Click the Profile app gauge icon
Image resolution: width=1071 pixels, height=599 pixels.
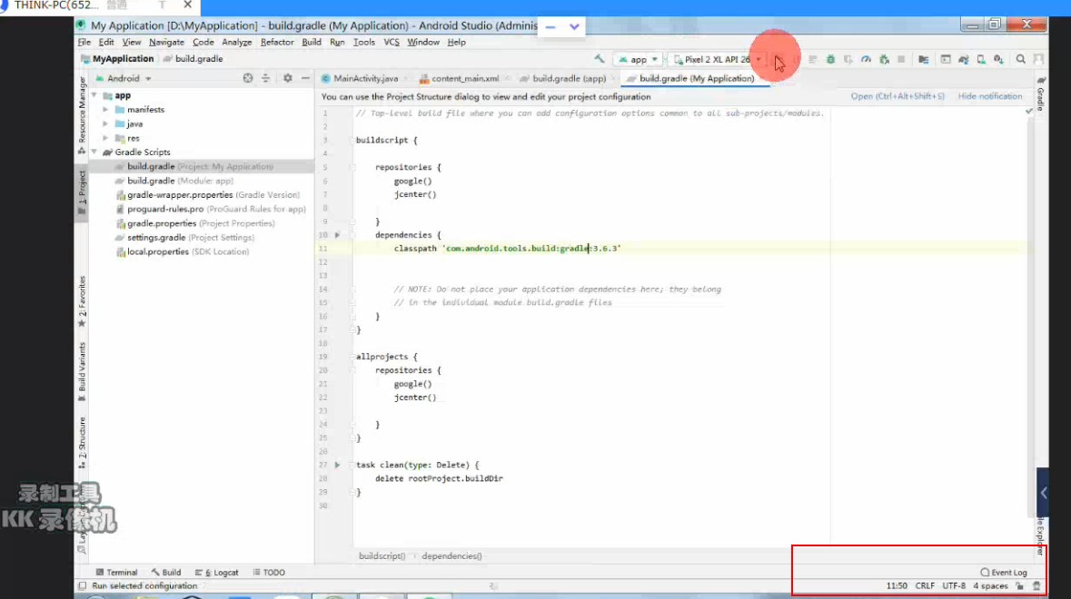point(866,59)
